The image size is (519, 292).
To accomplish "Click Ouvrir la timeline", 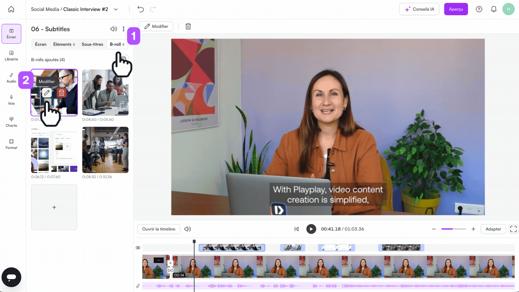I will point(159,229).
